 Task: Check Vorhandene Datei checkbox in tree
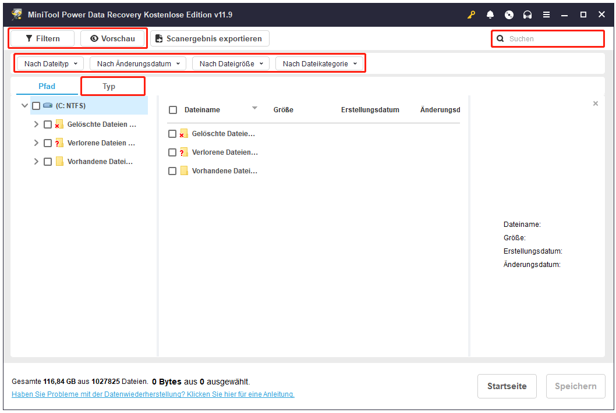pos(48,161)
